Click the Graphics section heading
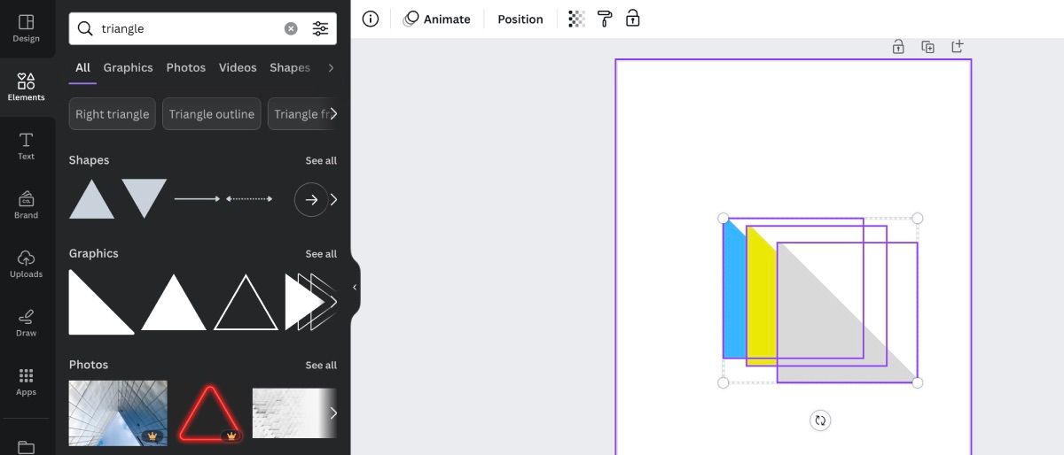Image resolution: width=1064 pixels, height=455 pixels. (93, 253)
